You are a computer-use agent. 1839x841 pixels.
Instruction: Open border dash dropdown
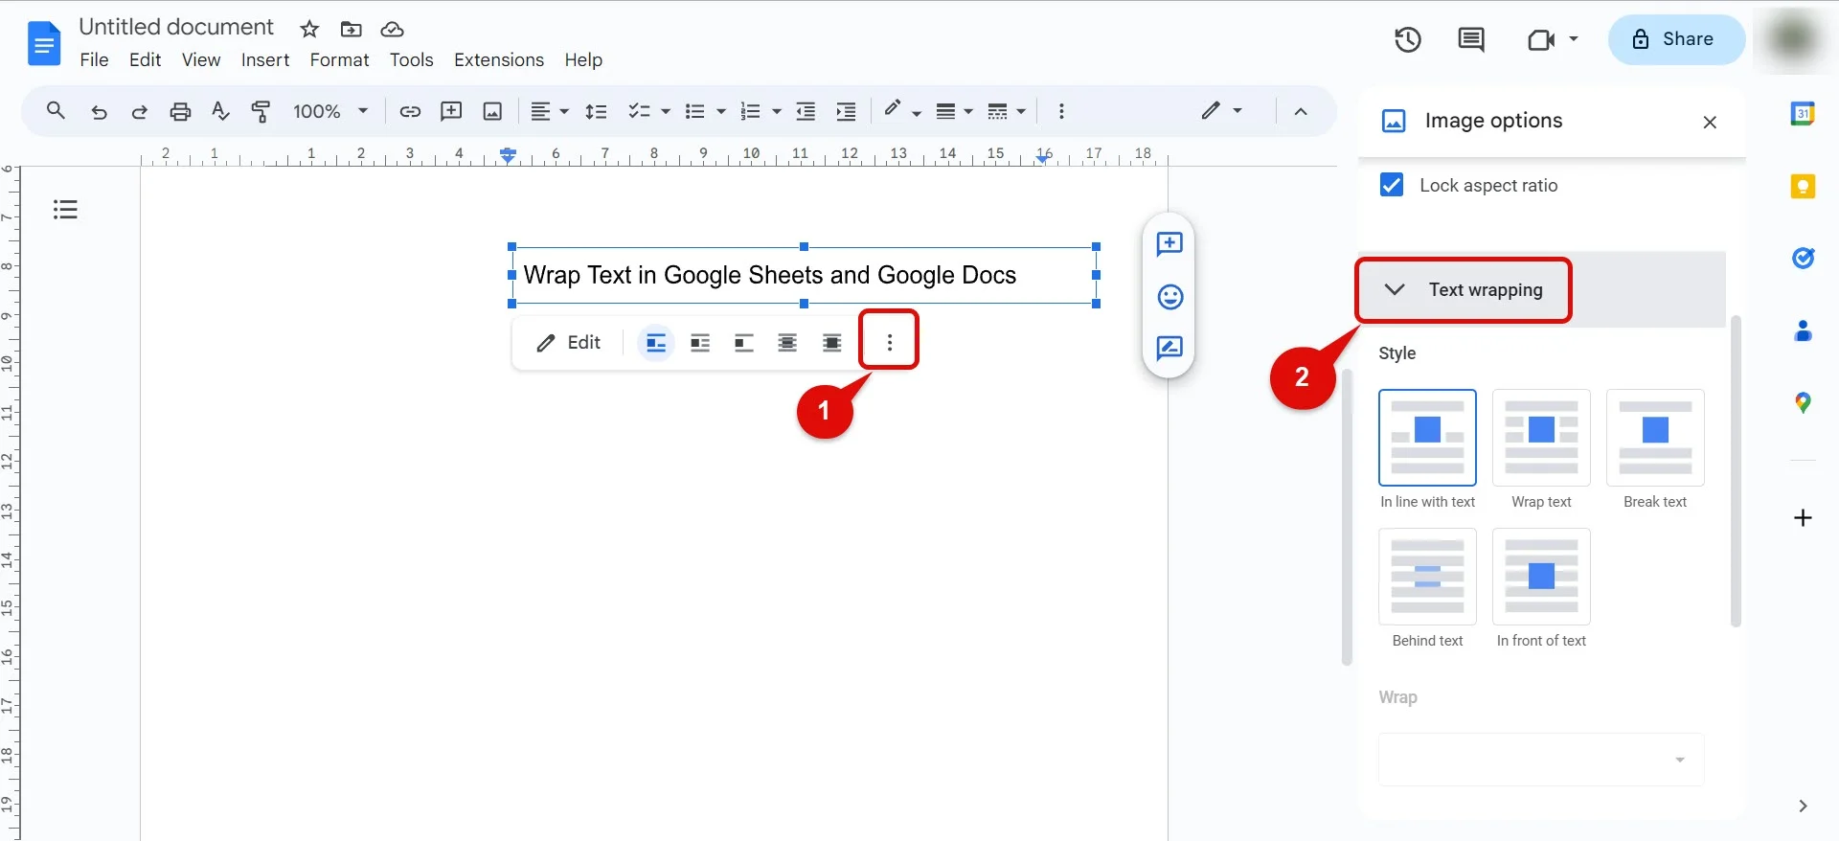[1007, 111]
